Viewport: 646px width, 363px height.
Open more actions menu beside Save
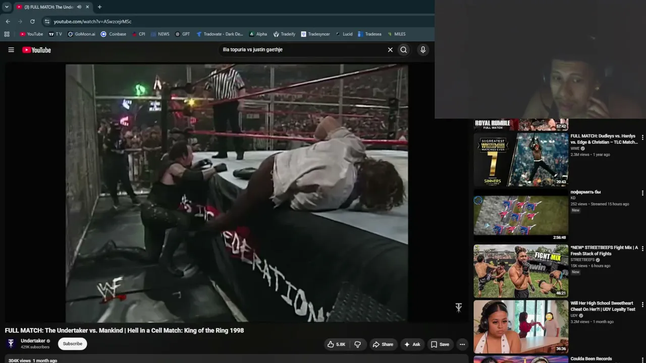pos(462,344)
